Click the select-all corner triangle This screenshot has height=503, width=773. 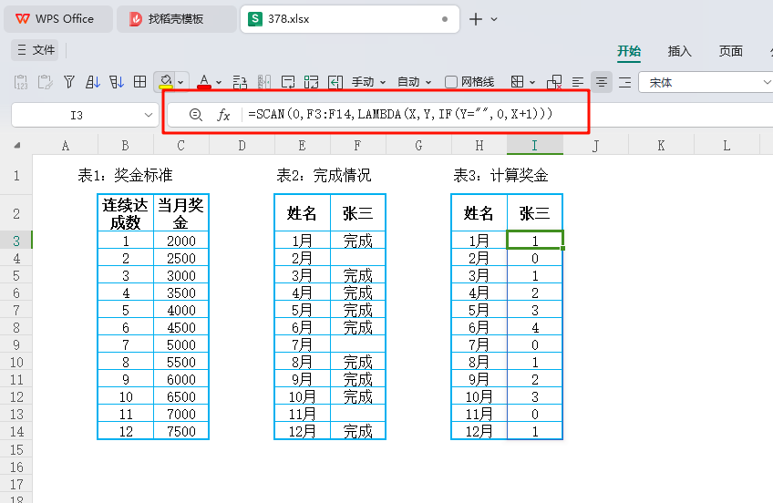(16, 145)
